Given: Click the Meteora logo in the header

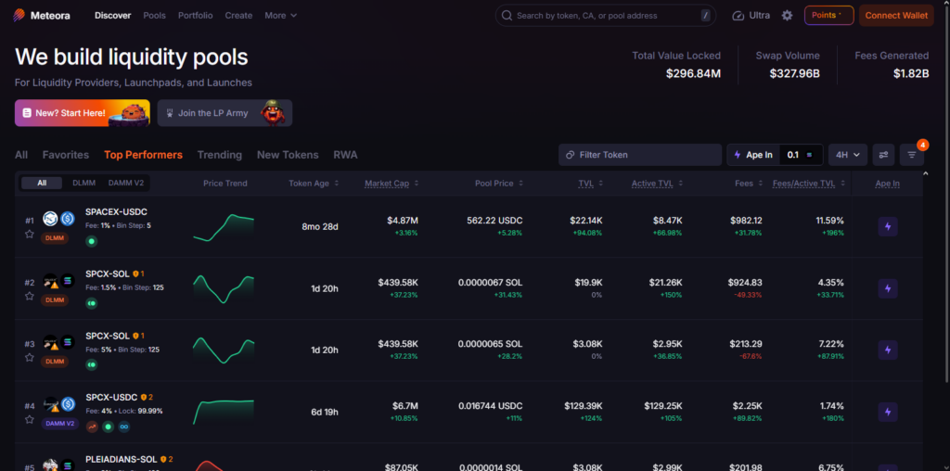Looking at the screenshot, I should [x=41, y=15].
